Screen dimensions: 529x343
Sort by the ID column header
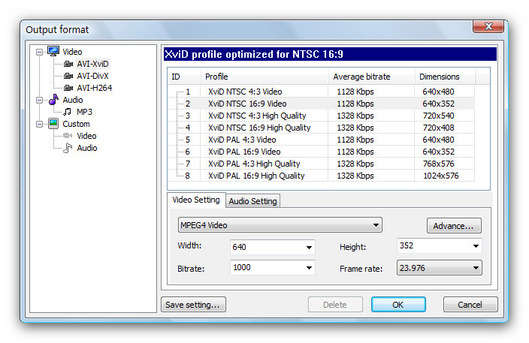click(x=184, y=77)
